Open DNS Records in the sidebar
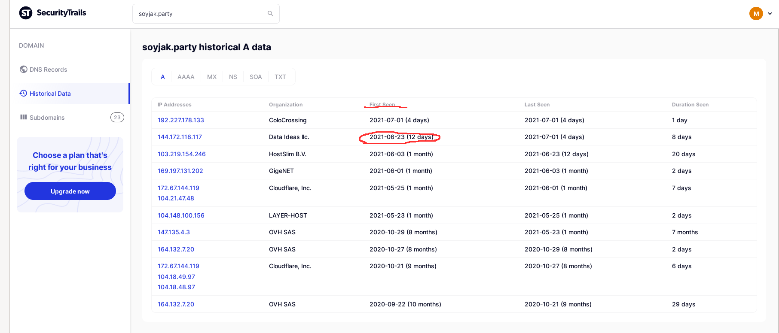 tap(48, 70)
